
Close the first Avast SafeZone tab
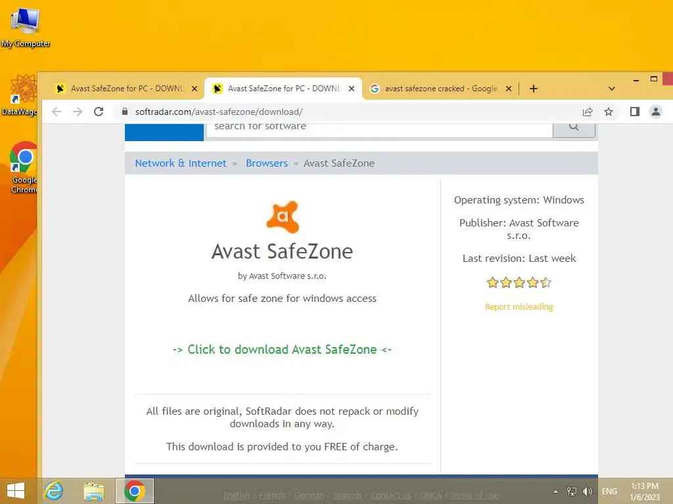pyautogui.click(x=195, y=89)
